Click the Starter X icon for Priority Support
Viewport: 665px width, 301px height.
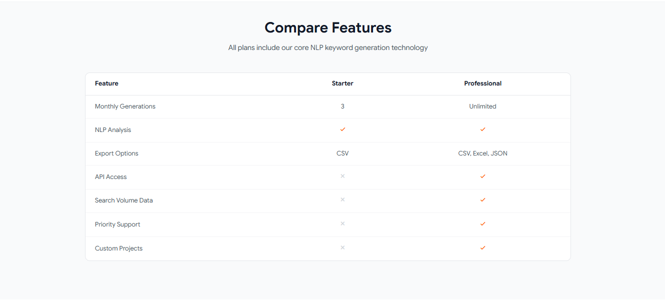click(x=342, y=224)
